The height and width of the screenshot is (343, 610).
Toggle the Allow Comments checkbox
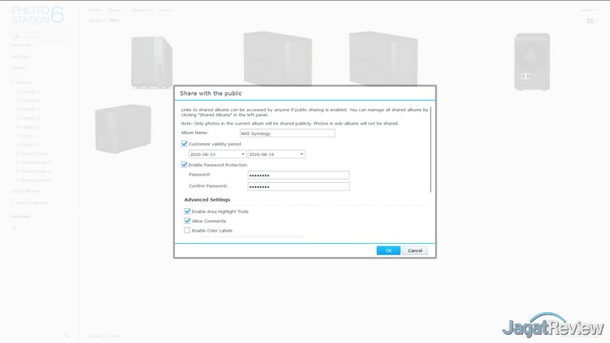pos(187,221)
